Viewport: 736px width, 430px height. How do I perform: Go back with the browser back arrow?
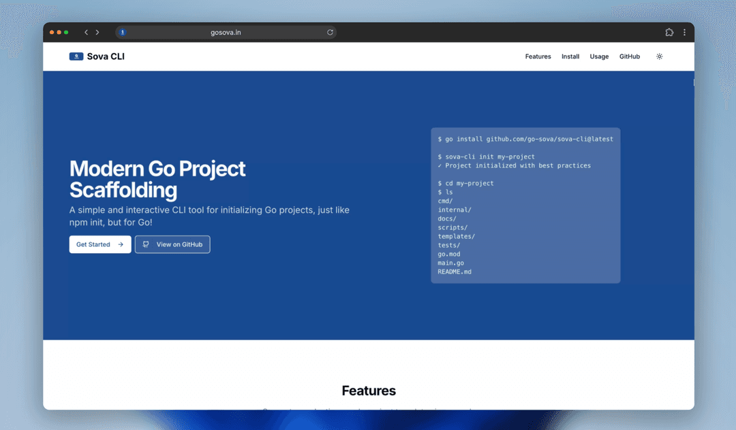[x=86, y=33]
